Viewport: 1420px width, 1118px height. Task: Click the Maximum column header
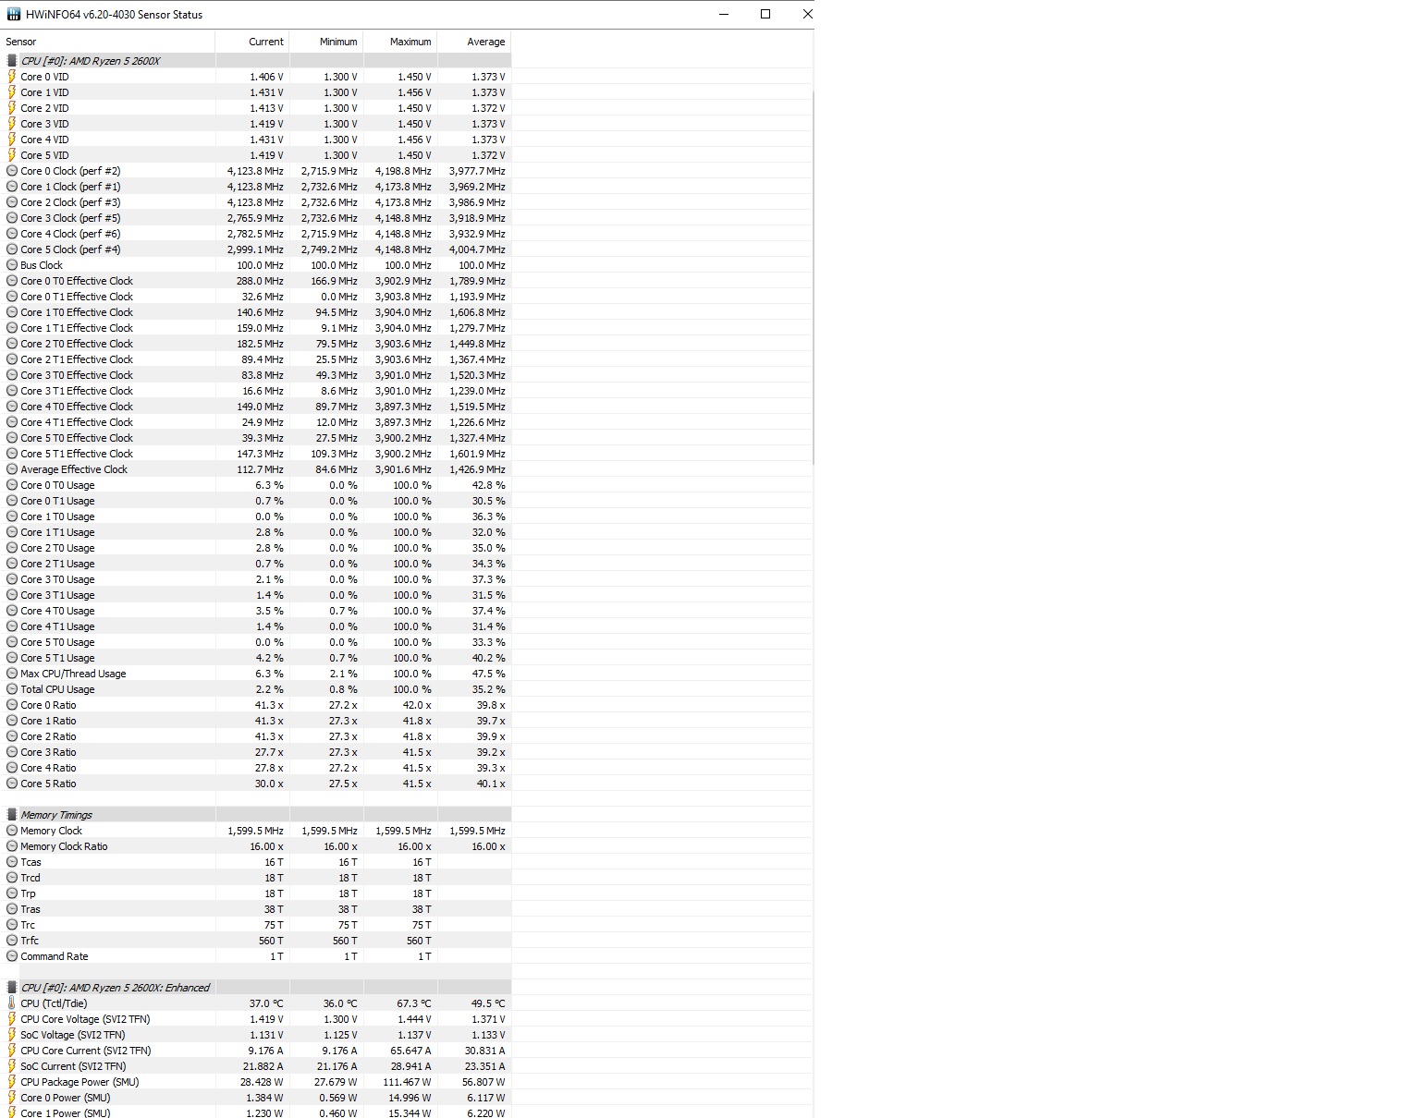pos(400,42)
